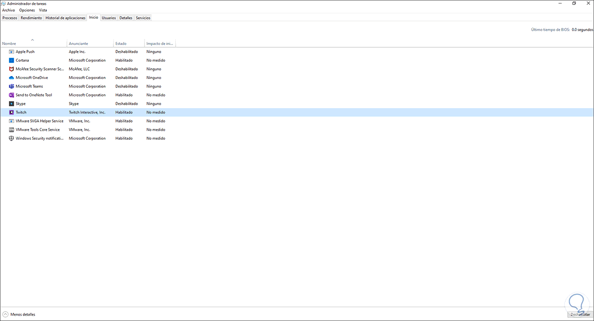This screenshot has width=594, height=321.
Task: Click Deshabilitado status in Apple Push row
Action: [127, 51]
